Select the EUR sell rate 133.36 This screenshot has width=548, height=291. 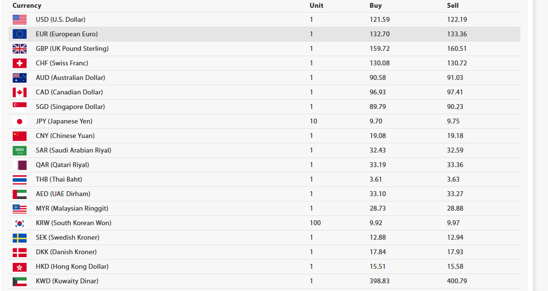(x=457, y=34)
